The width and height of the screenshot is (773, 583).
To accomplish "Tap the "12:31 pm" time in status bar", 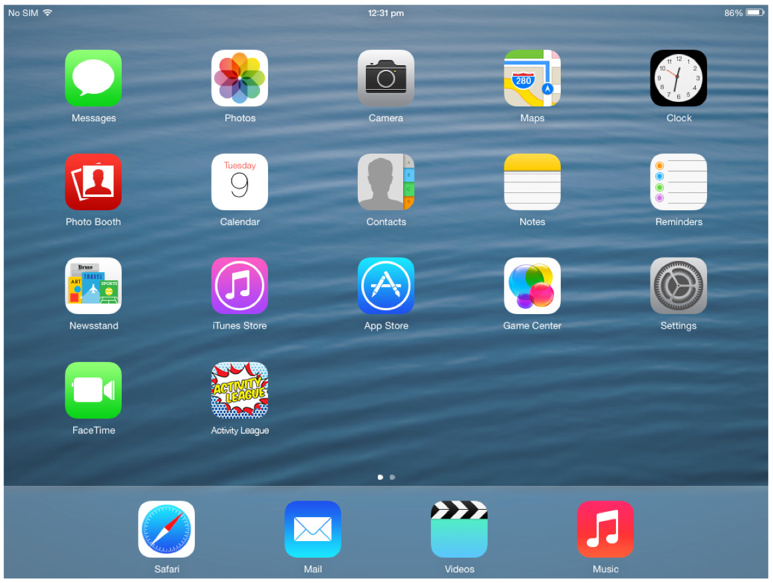I will [x=386, y=13].
